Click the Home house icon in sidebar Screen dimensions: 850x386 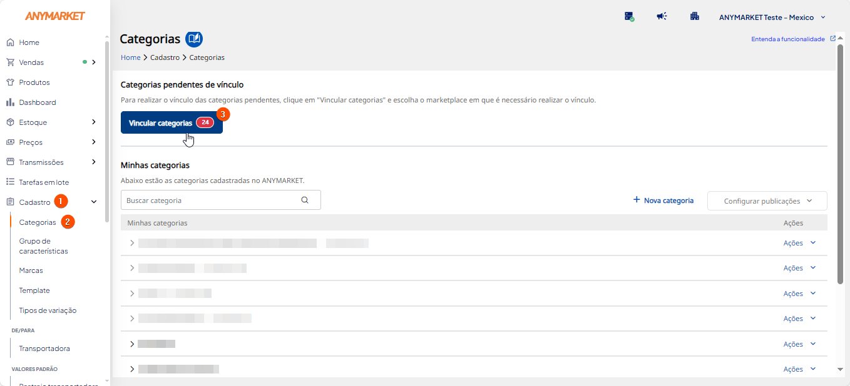10,42
